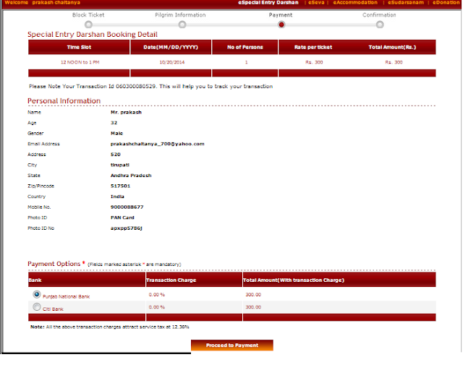Image resolution: width=463 pixels, height=370 pixels.
Task: Click the Photo ID No value apxpp5786j
Action: pos(127,228)
